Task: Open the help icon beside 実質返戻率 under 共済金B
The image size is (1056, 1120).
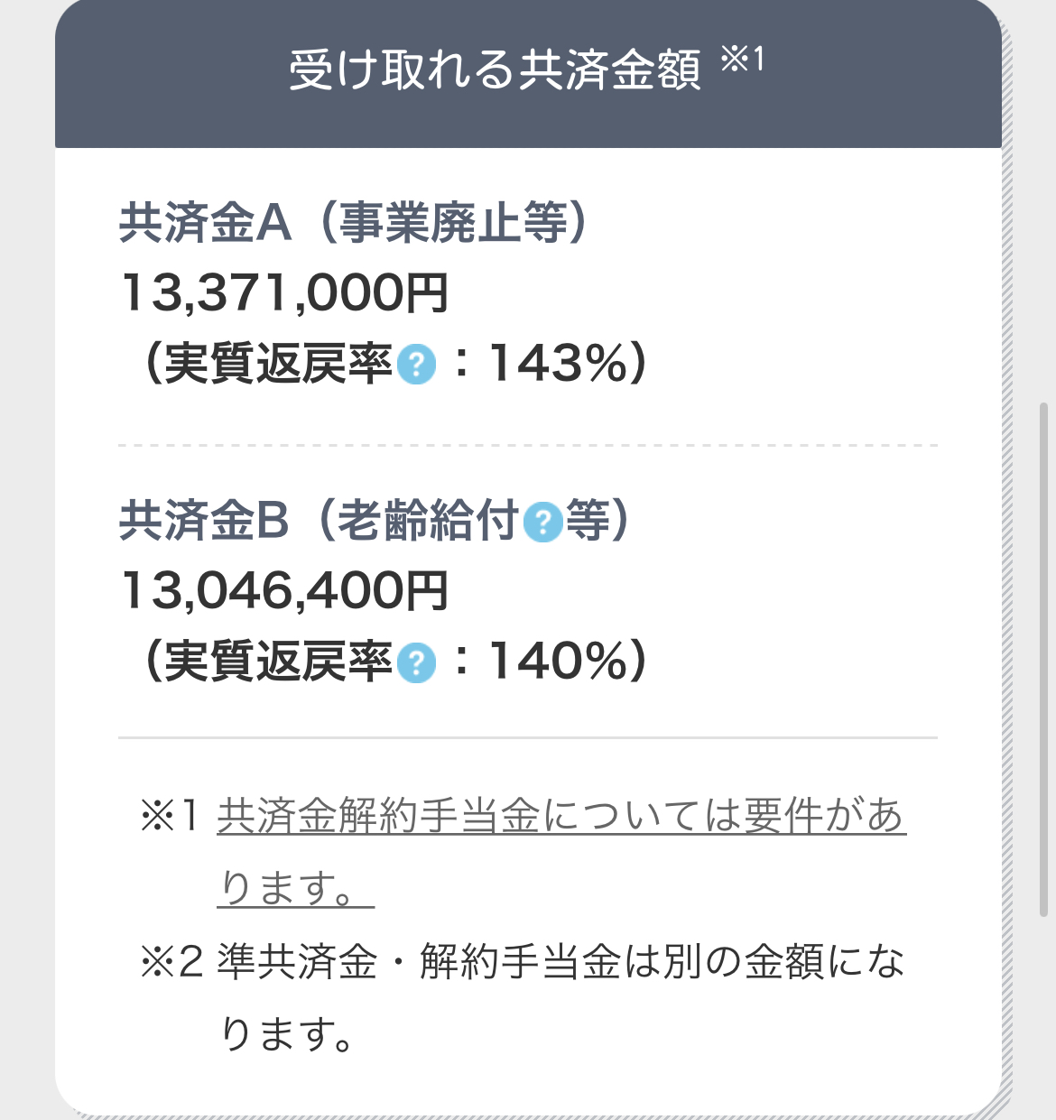Action: (x=416, y=662)
